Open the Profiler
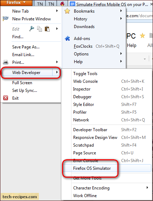This screenshot has width=153, height=201. click(106, 112)
